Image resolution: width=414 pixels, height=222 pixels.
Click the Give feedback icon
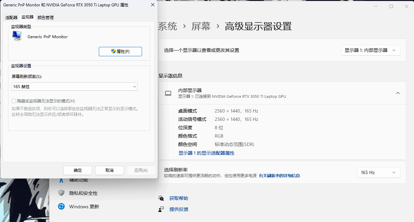point(161,209)
